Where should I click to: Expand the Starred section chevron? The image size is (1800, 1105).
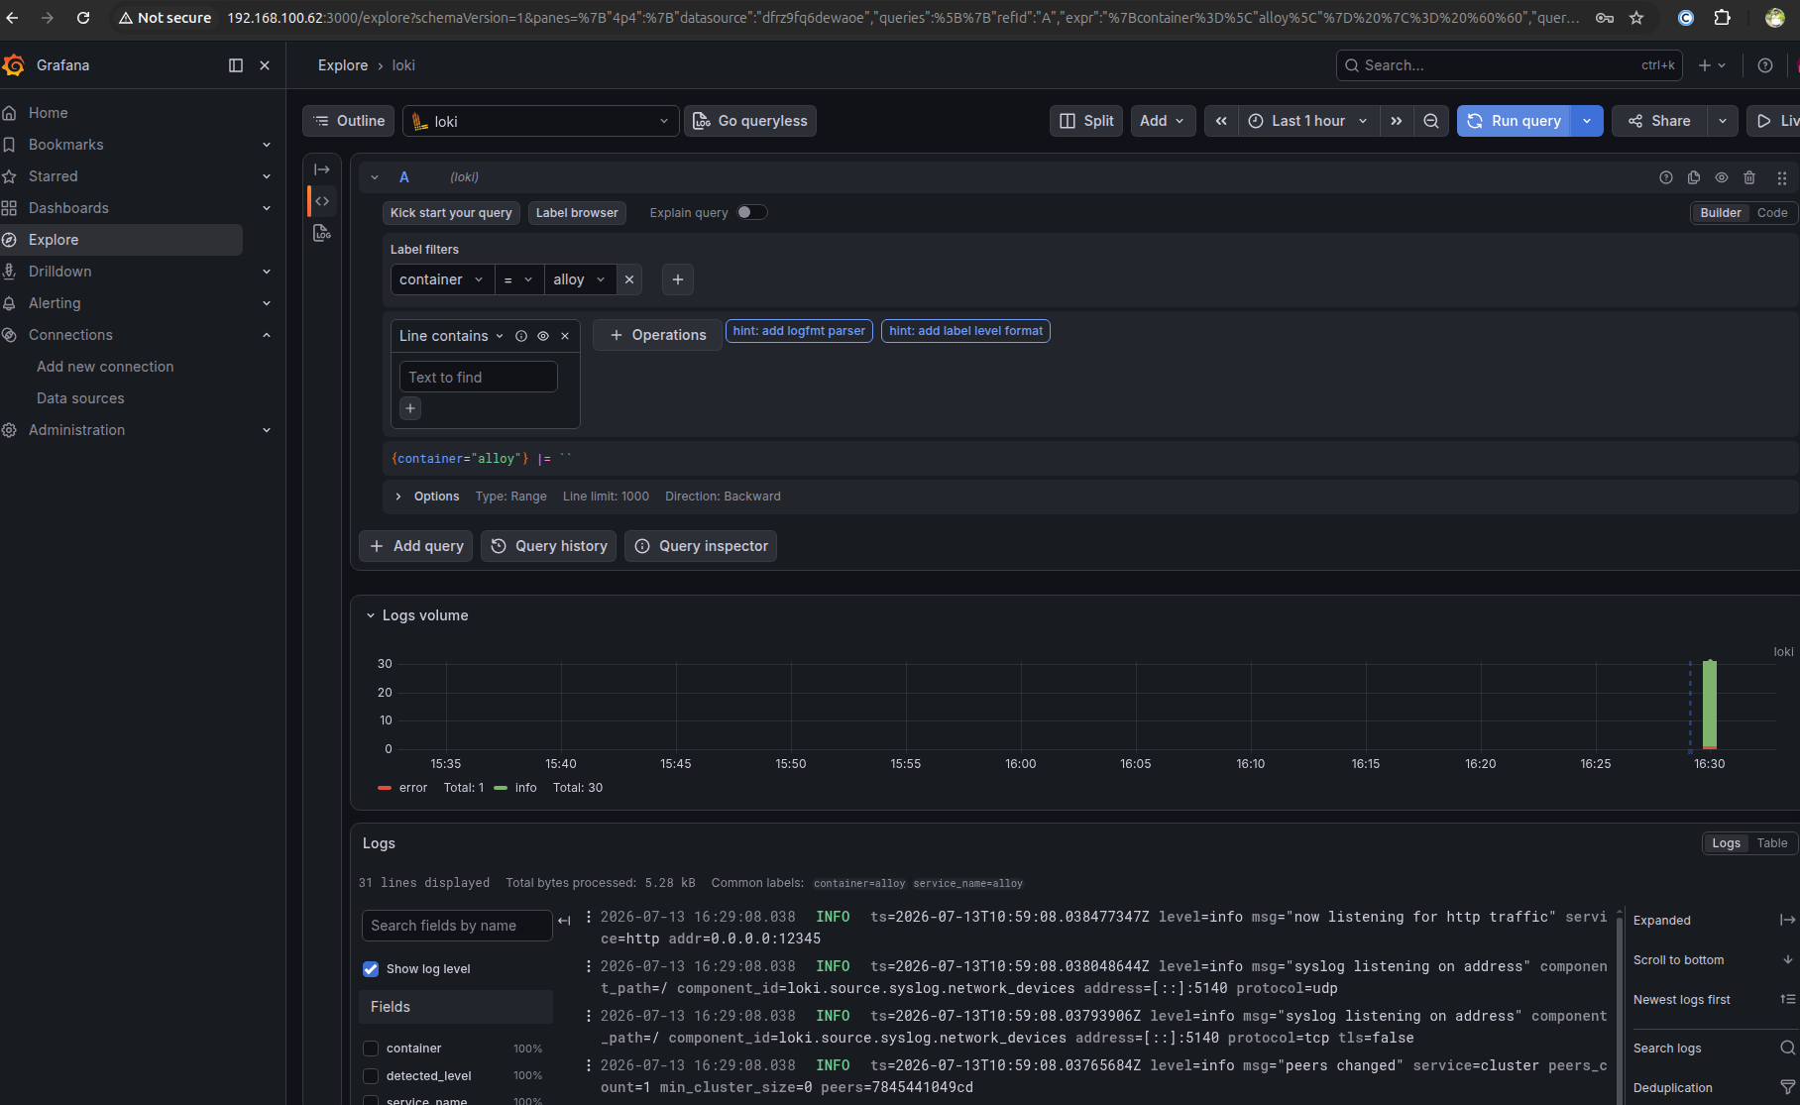pyautogui.click(x=267, y=176)
